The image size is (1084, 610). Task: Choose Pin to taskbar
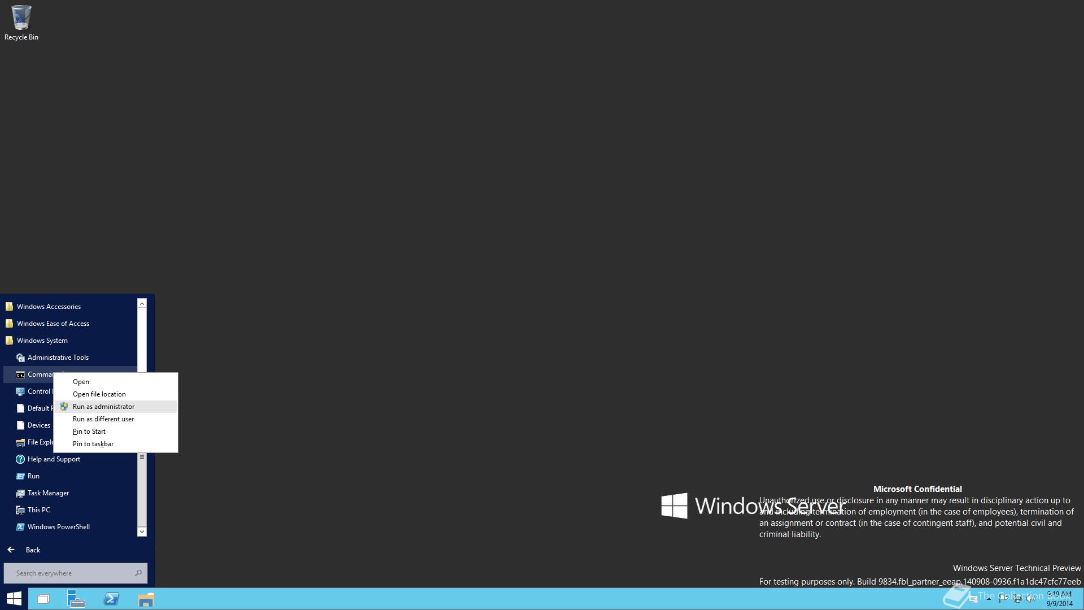click(116, 444)
